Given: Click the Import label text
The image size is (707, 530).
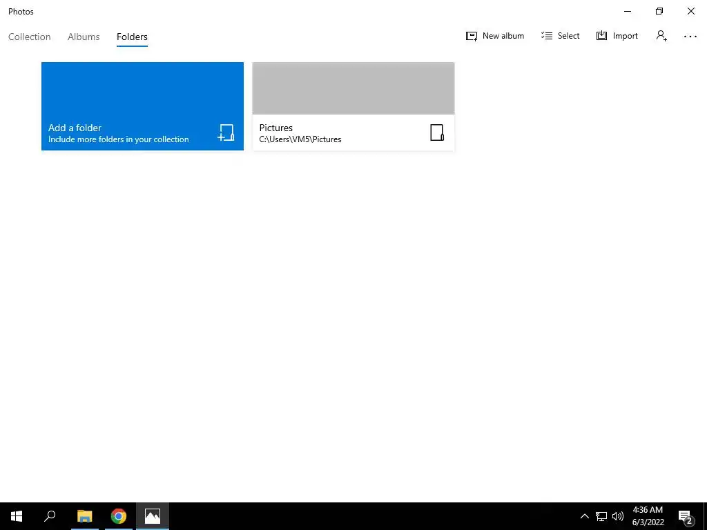Looking at the screenshot, I should click(x=626, y=36).
